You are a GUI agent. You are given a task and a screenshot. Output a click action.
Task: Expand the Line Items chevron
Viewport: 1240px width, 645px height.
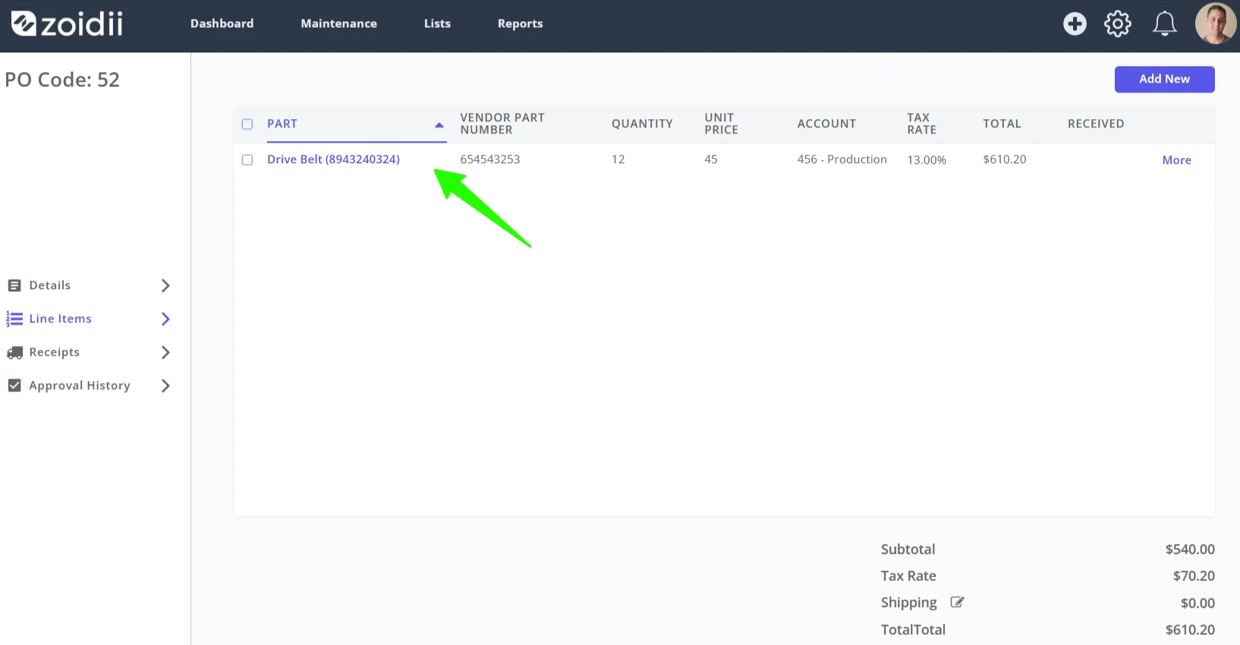tap(165, 319)
